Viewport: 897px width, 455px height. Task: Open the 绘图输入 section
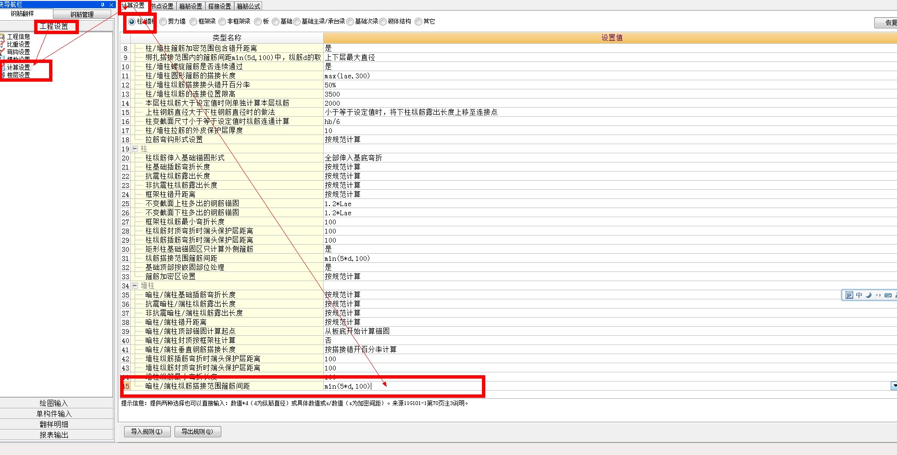[54, 403]
